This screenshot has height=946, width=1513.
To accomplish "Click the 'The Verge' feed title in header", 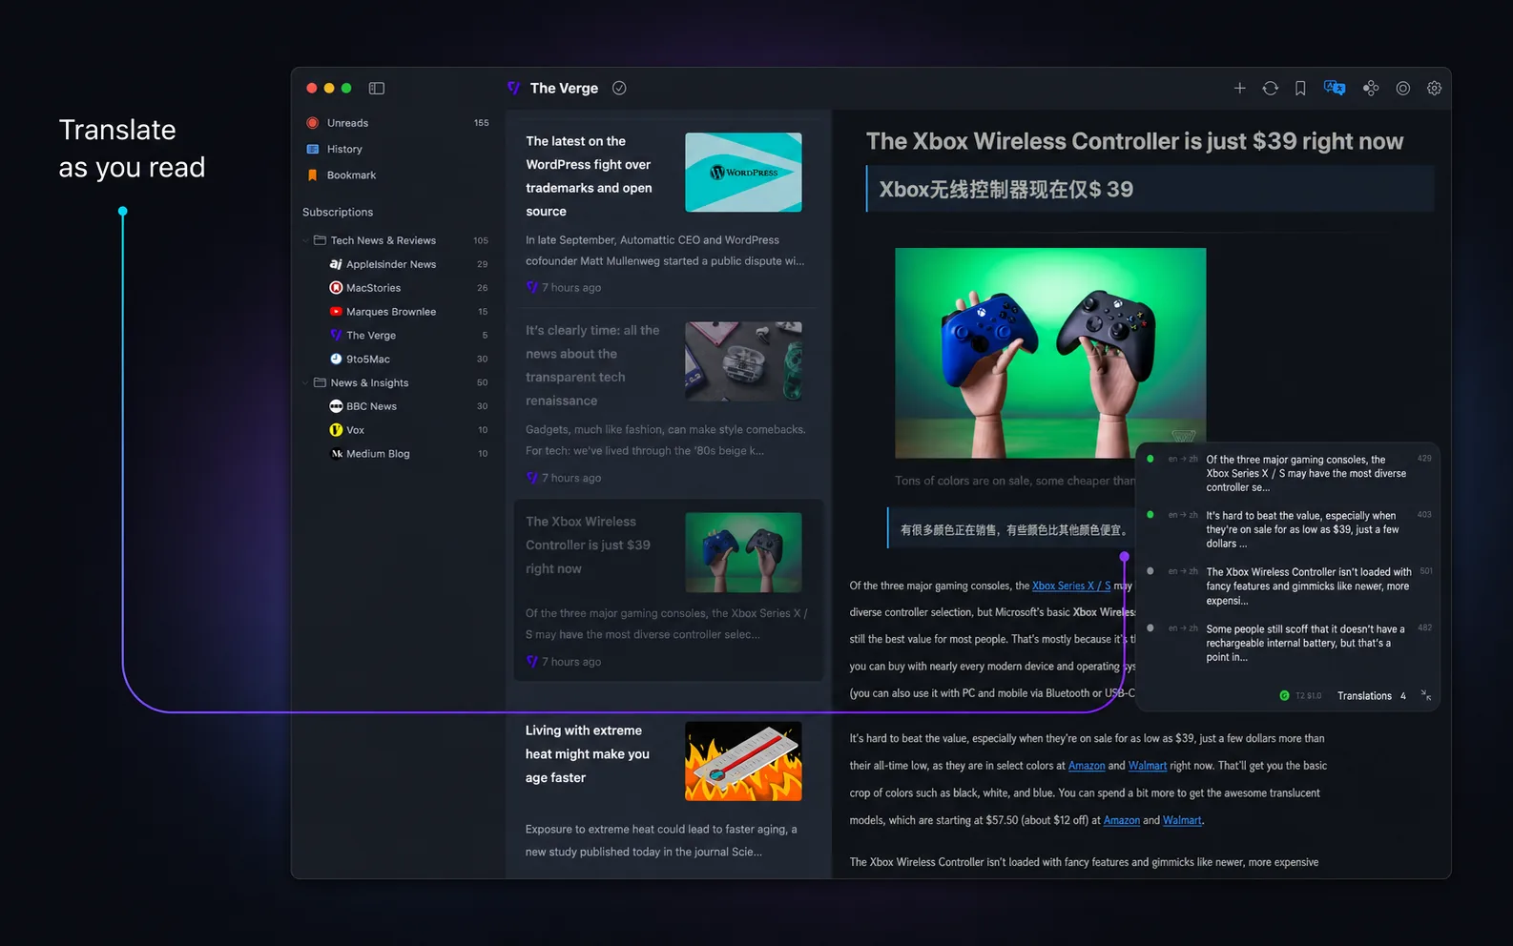I will click(x=564, y=88).
